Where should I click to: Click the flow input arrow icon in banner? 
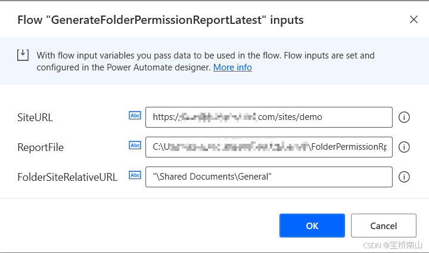(23, 55)
